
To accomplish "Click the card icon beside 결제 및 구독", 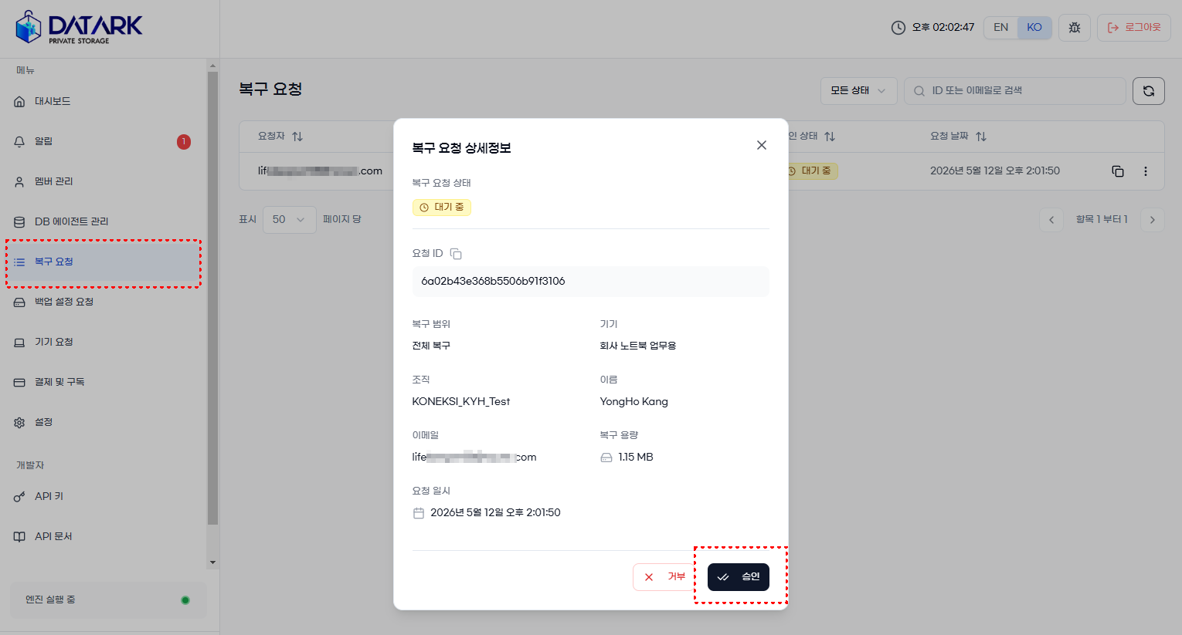I will tap(19, 383).
